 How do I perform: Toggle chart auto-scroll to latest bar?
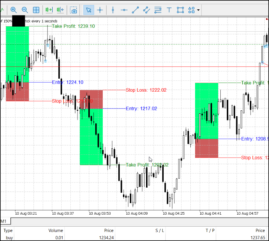tap(49, 10)
